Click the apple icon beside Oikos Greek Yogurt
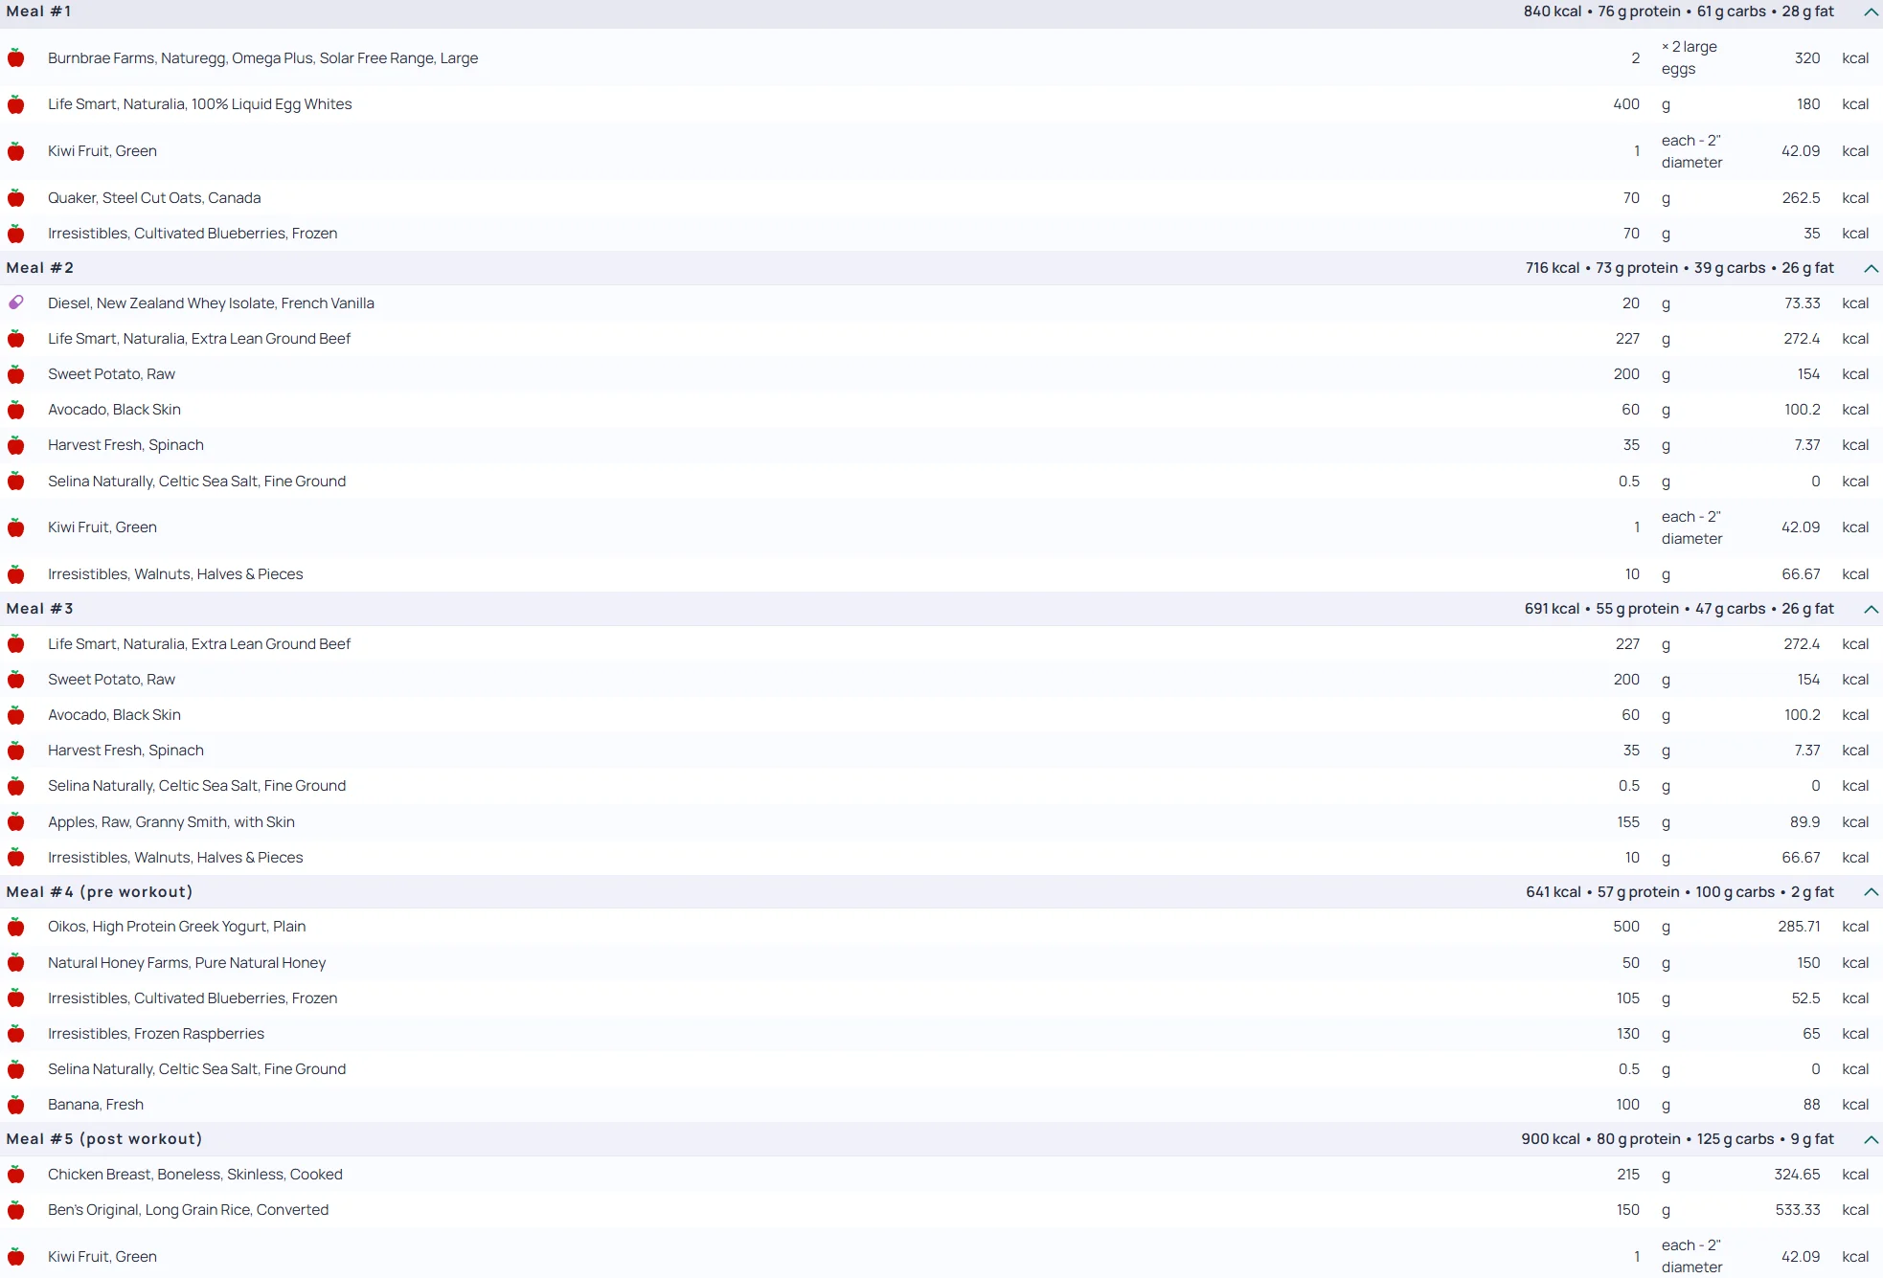Image resolution: width=1883 pixels, height=1278 pixels. (x=16, y=927)
